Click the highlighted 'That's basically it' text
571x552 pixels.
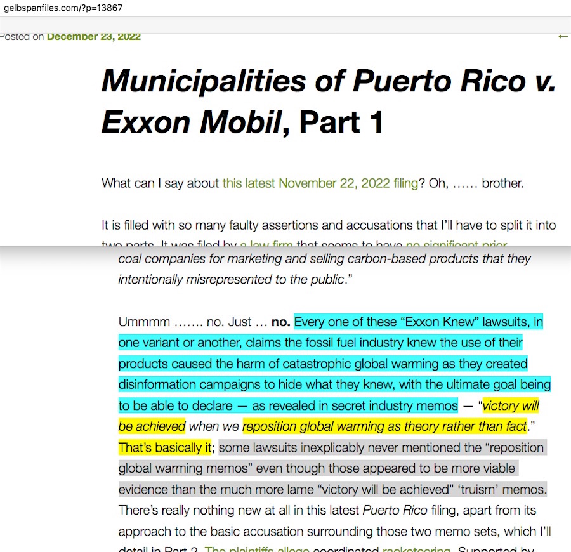point(164,448)
